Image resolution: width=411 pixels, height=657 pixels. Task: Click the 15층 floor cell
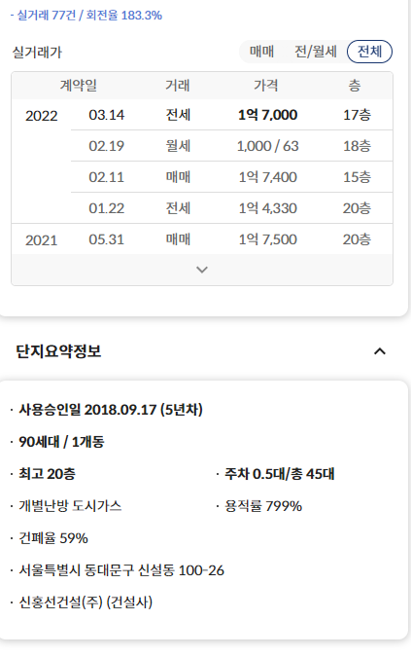[x=357, y=177]
